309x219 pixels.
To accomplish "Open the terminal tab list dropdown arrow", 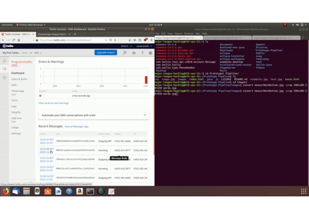I will coord(306,38).
